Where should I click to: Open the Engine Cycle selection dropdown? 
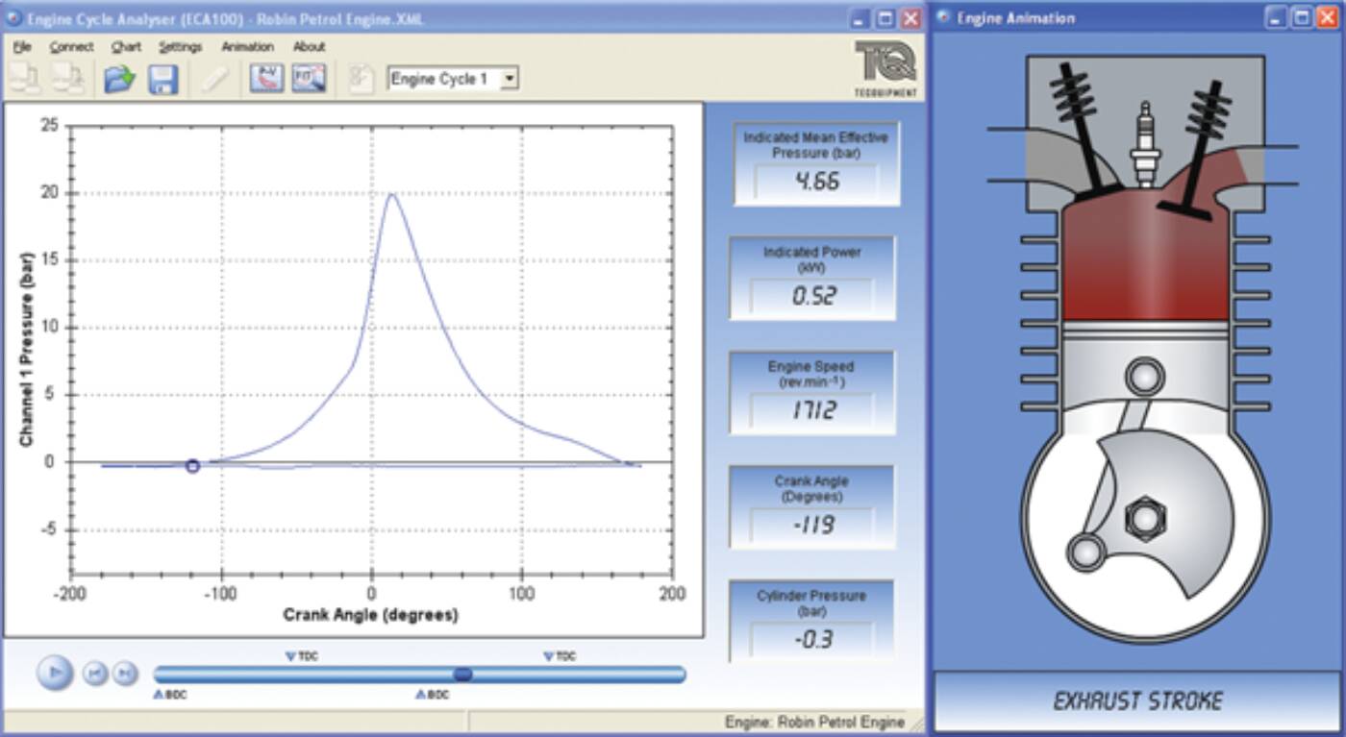click(511, 79)
